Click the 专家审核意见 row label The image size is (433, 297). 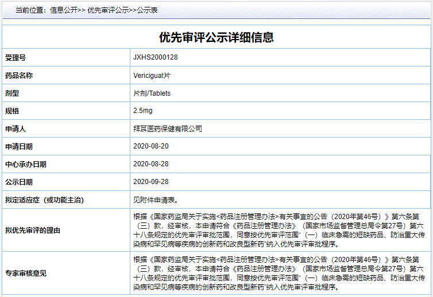[26, 273]
